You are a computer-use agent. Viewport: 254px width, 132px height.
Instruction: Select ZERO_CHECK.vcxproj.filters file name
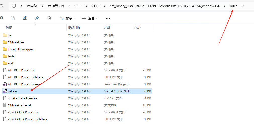pos(28,119)
